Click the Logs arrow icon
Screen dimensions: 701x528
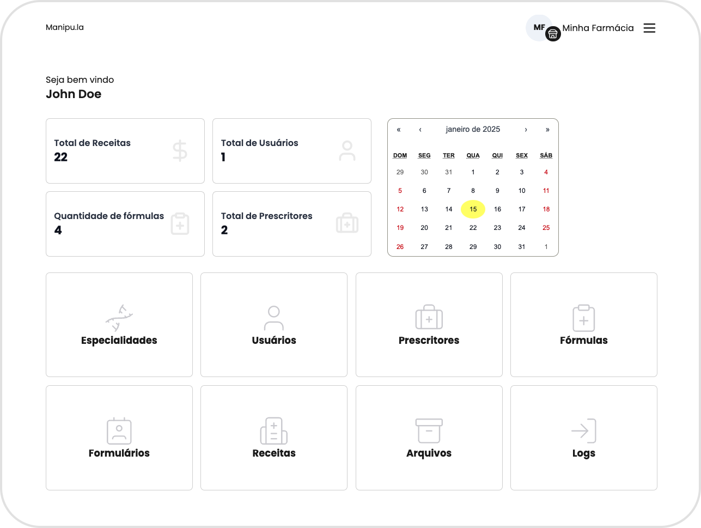point(583,430)
